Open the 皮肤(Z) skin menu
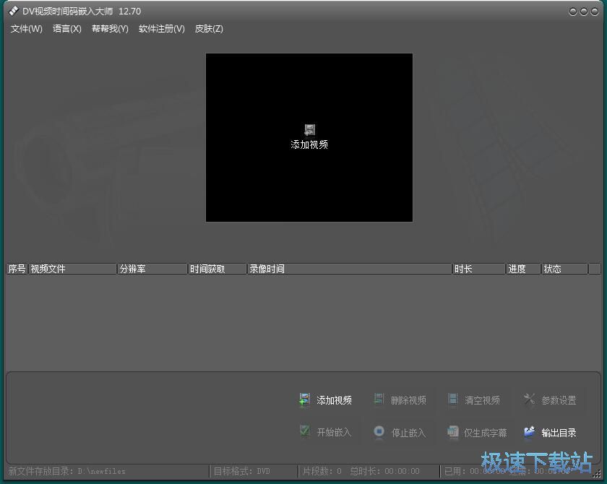607x484 pixels. pyautogui.click(x=209, y=29)
